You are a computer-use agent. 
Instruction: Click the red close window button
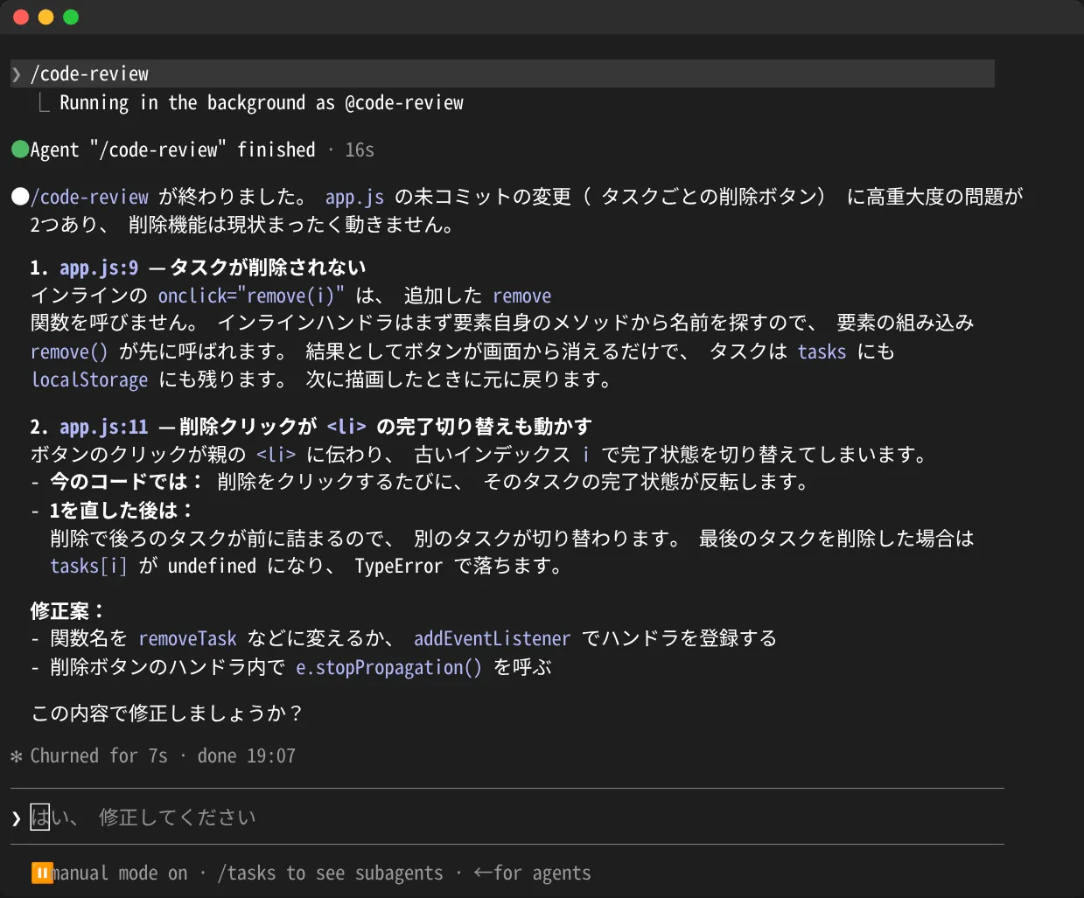[x=22, y=17]
